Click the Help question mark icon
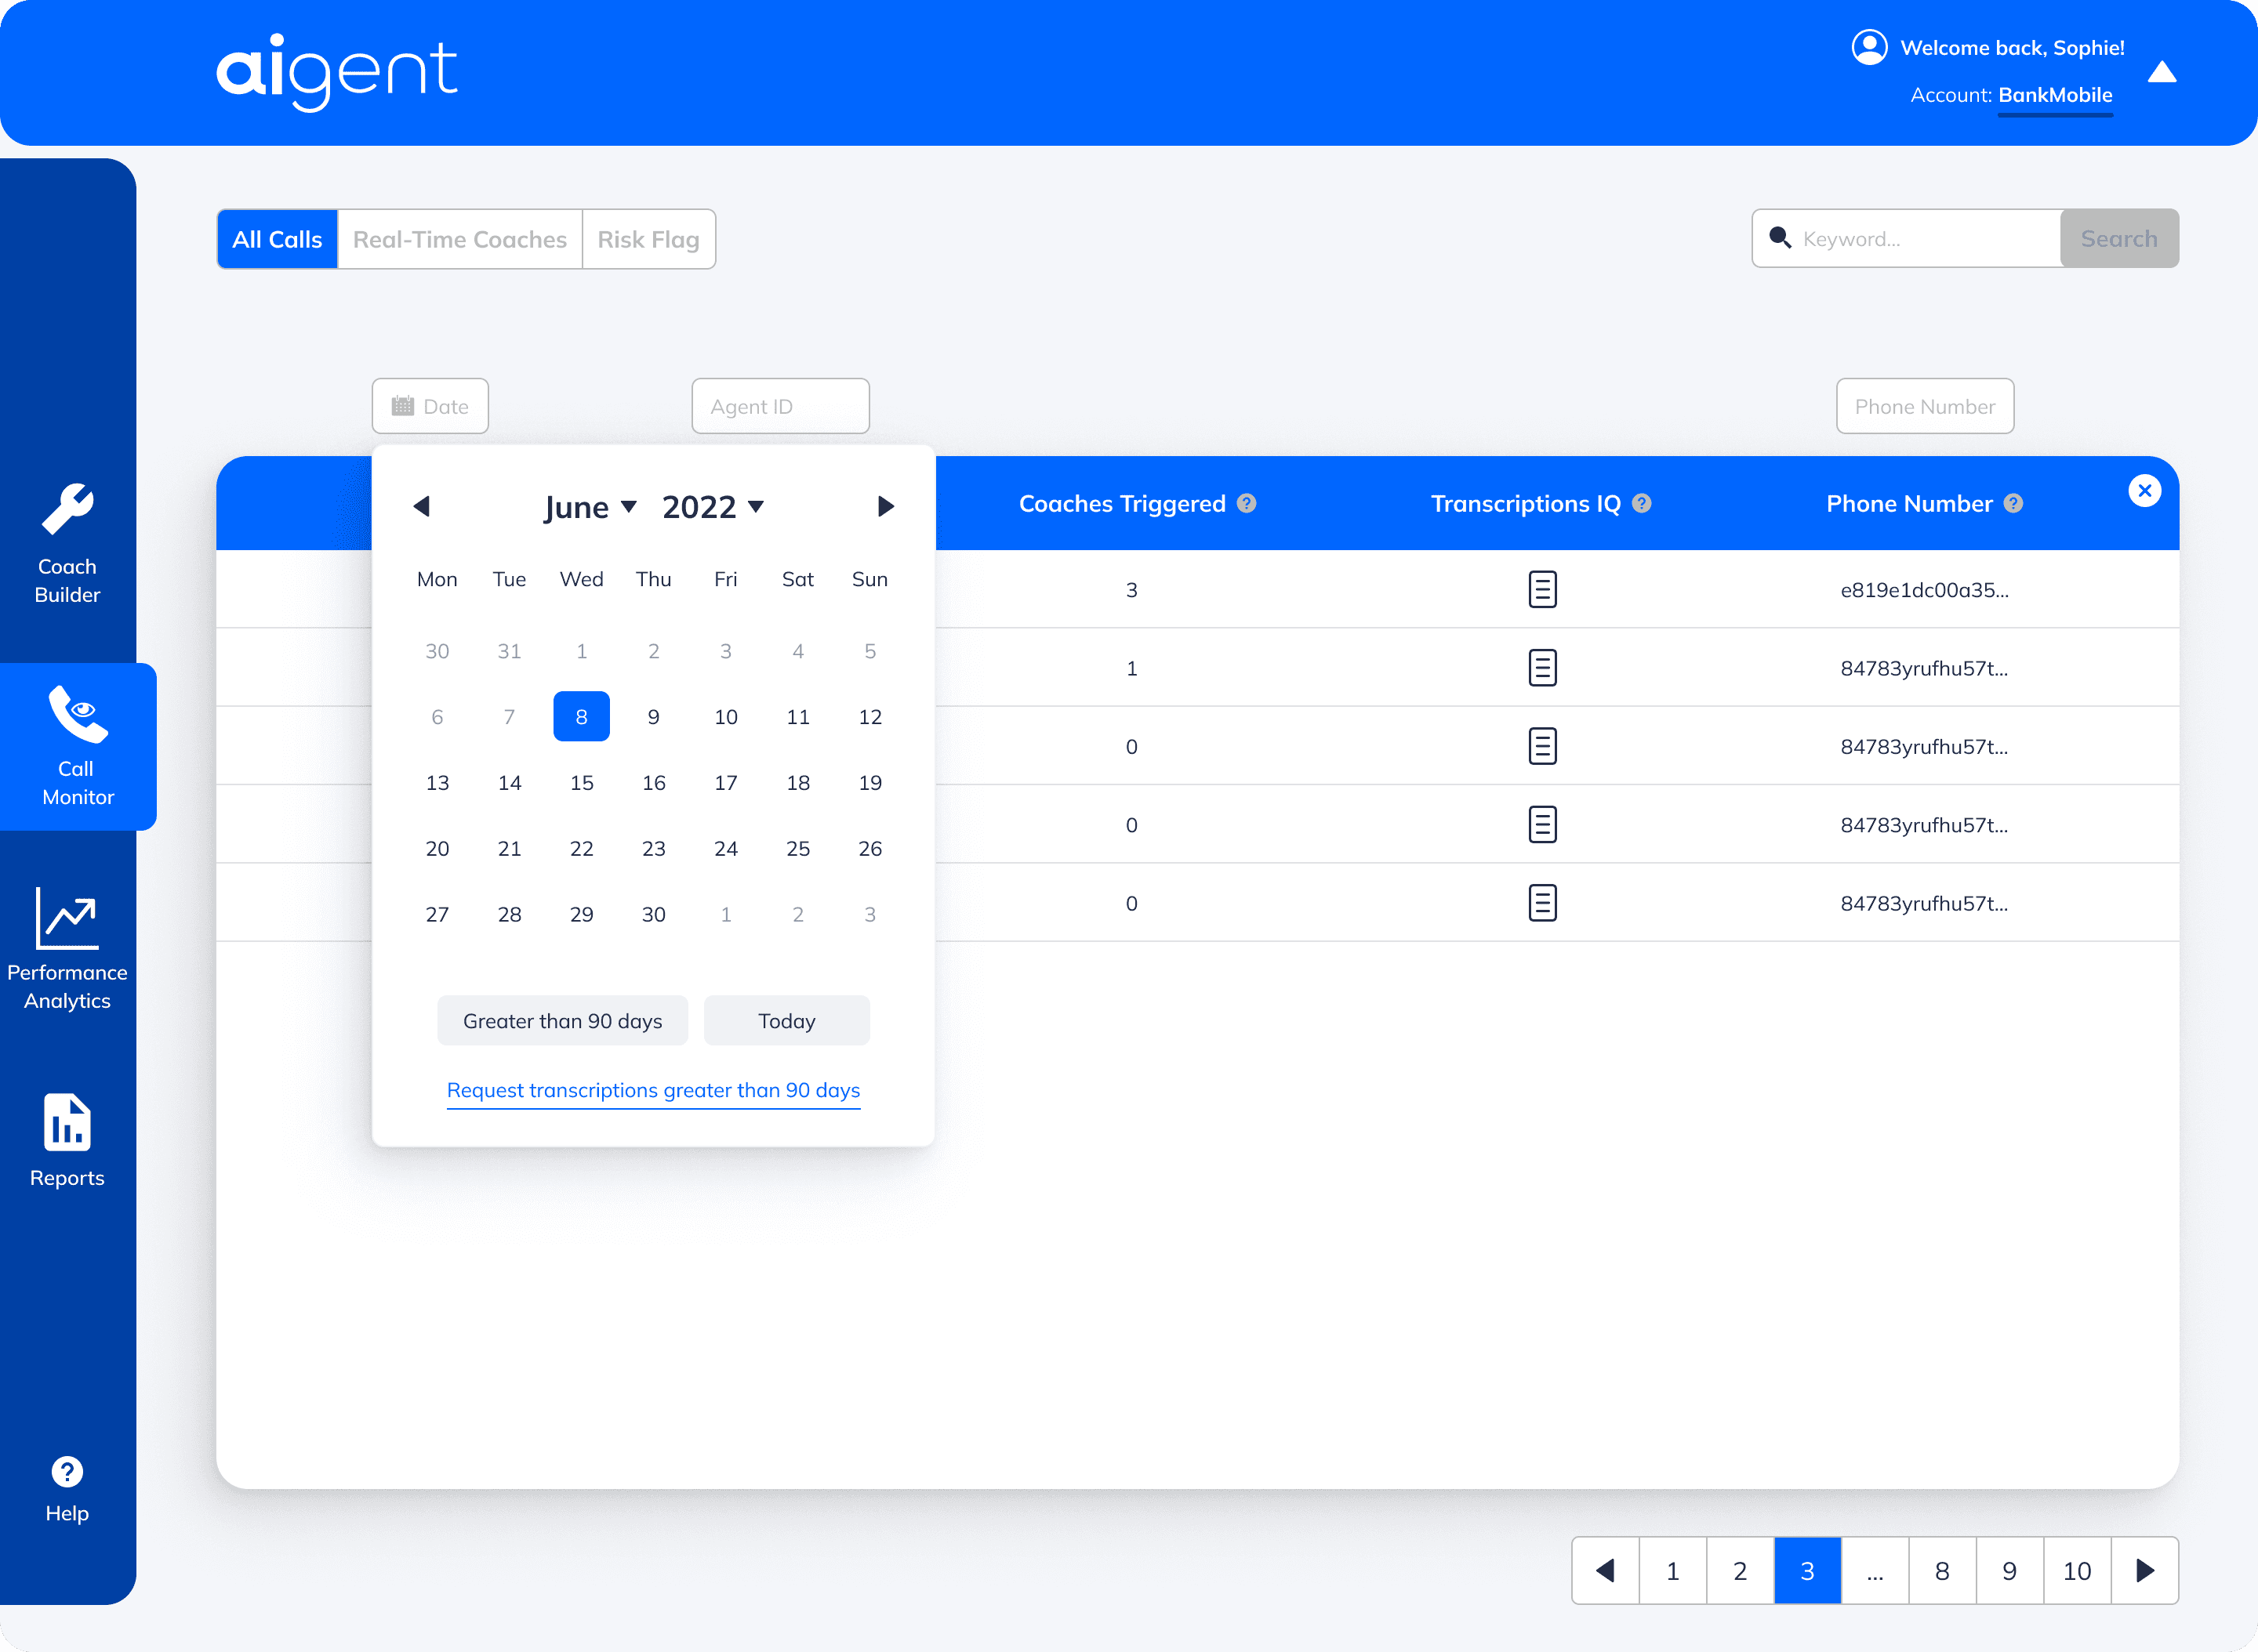 point(67,1472)
